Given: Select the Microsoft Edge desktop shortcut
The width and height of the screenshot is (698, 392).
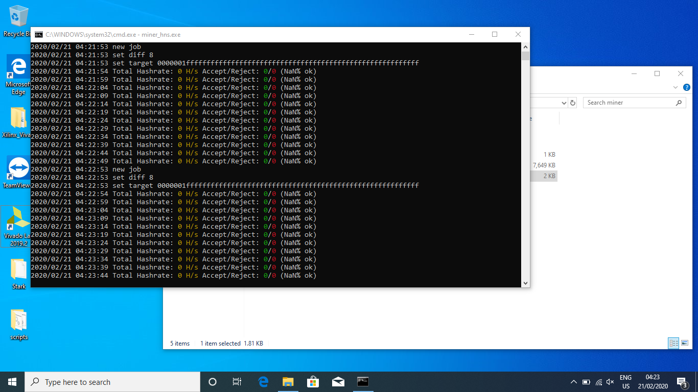Looking at the screenshot, I should [x=18, y=75].
